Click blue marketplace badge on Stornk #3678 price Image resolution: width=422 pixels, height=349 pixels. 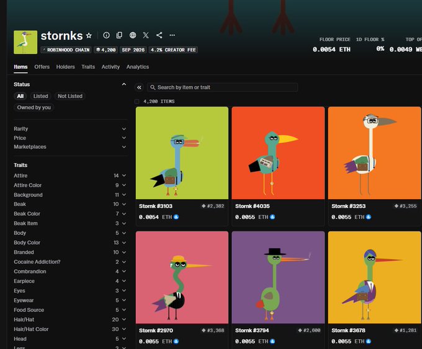(x=369, y=341)
